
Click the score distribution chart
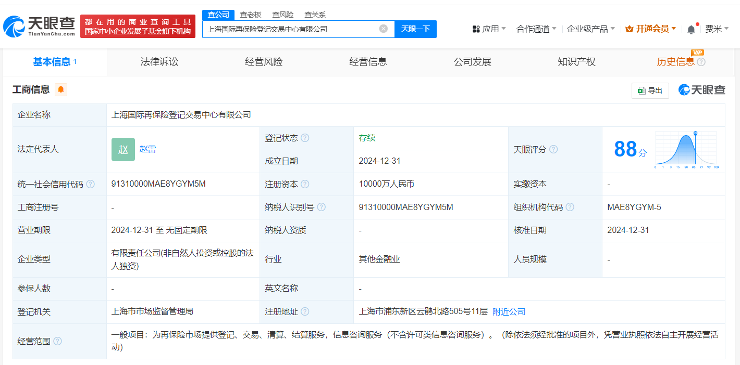(687, 150)
